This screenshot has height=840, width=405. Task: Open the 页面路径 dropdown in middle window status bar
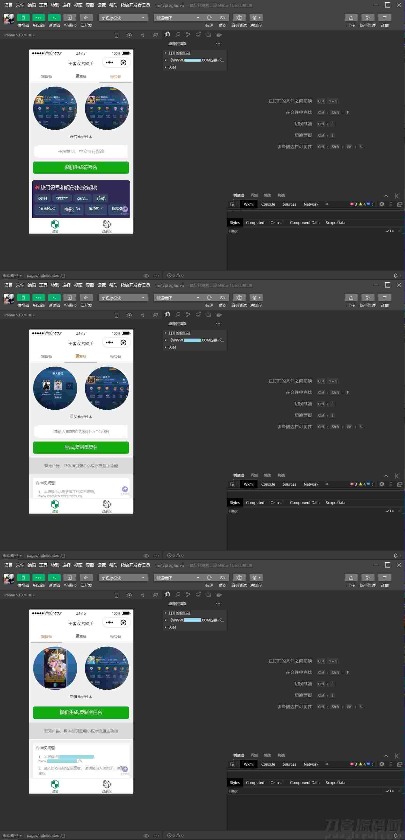point(12,556)
